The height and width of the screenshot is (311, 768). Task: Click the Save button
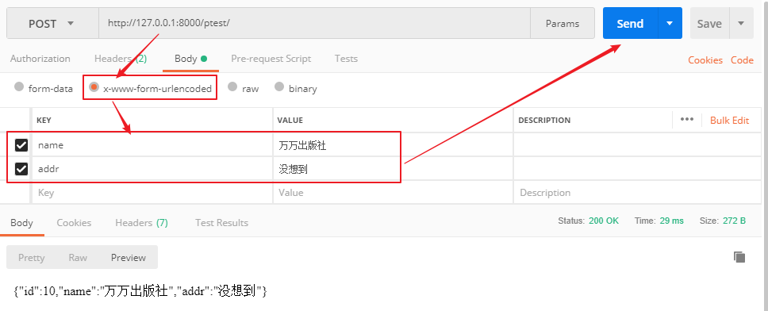[710, 23]
